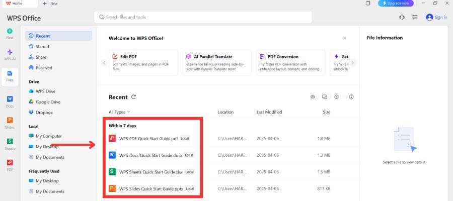453x201 pixels.
Task: Toggle the eye visibility icon in Recent
Action: (x=313, y=97)
